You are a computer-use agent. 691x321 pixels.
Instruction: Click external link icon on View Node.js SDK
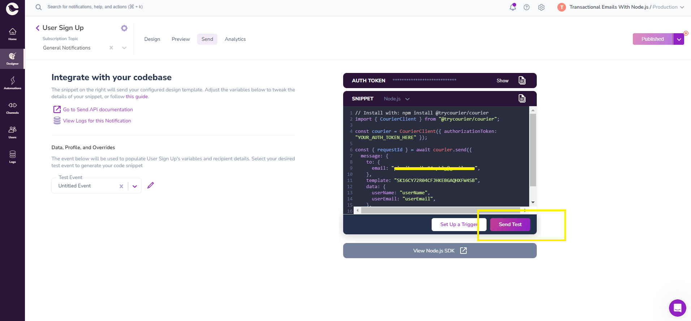(463, 251)
